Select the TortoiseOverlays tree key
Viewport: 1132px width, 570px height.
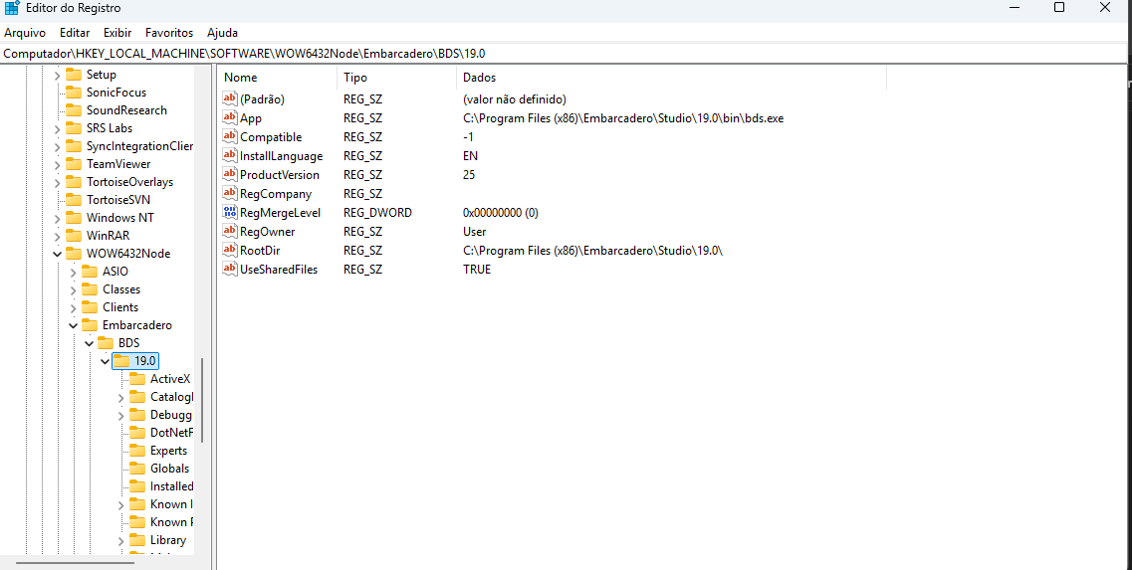pyautogui.click(x=130, y=182)
